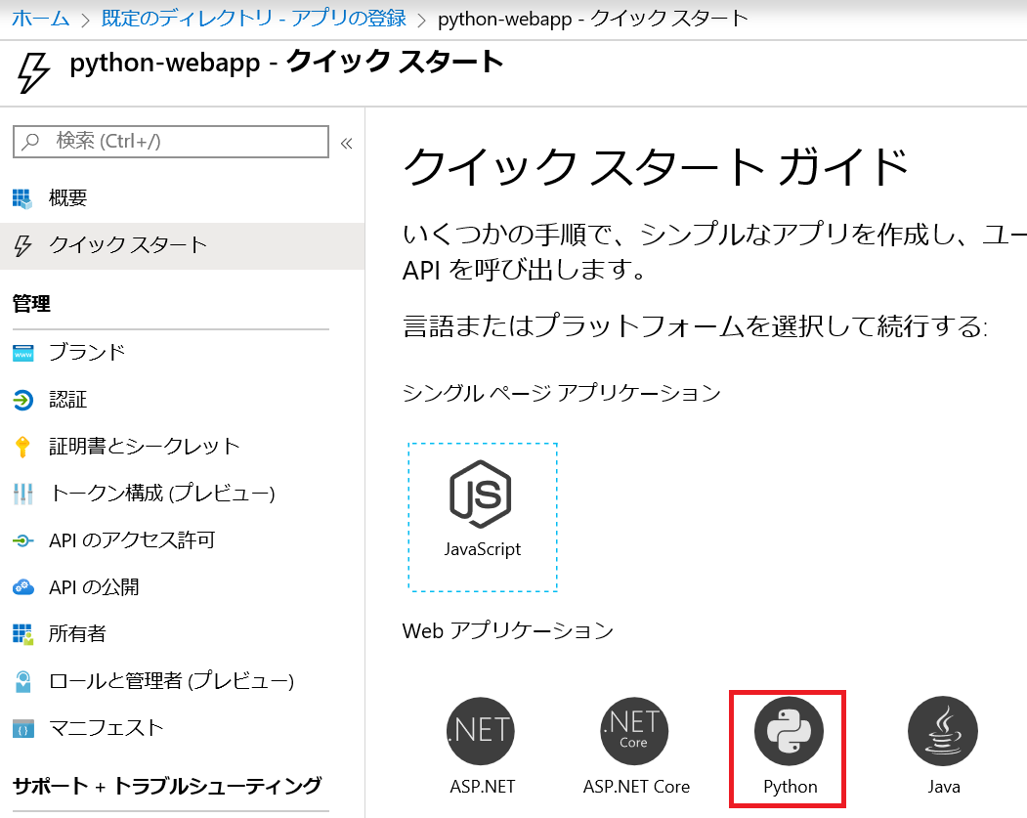The width and height of the screenshot is (1027, 818).
Task: Click the ASP.NET label text
Action: coord(482,787)
